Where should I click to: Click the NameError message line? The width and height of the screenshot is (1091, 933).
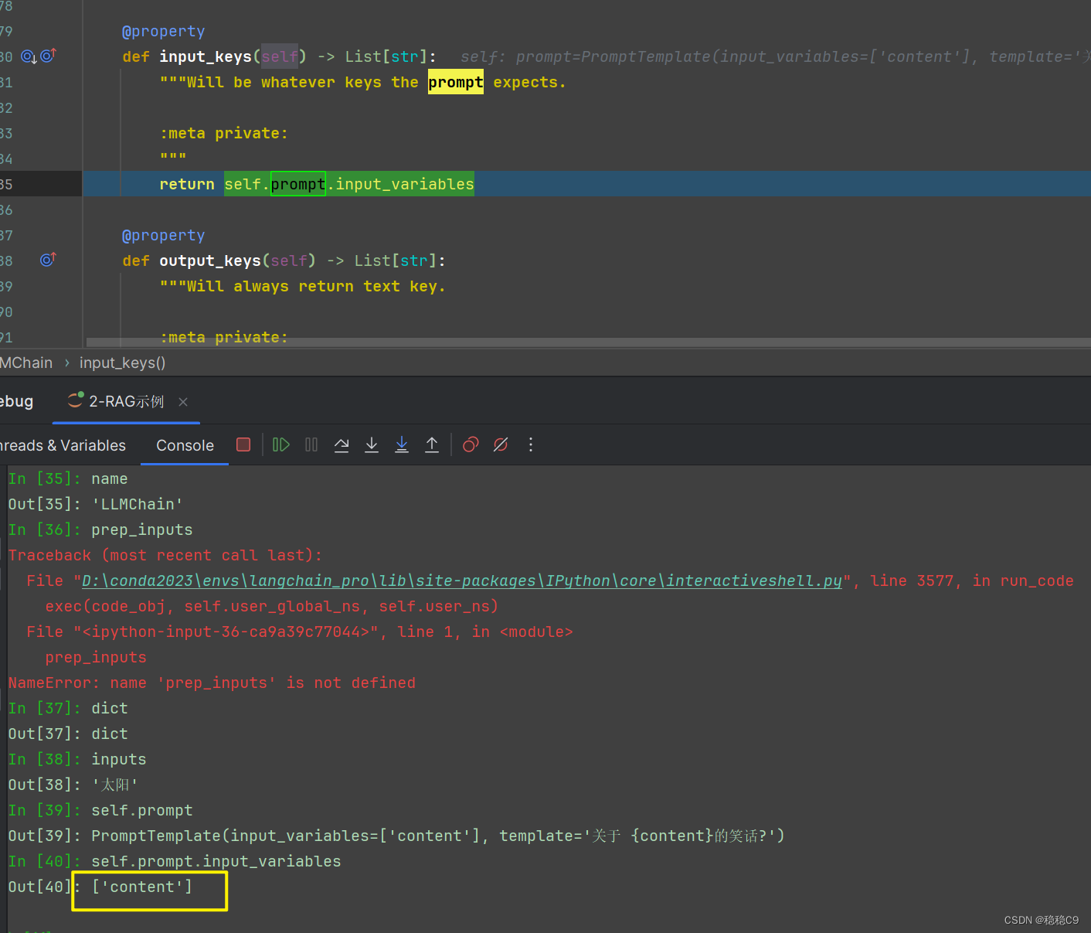212,683
